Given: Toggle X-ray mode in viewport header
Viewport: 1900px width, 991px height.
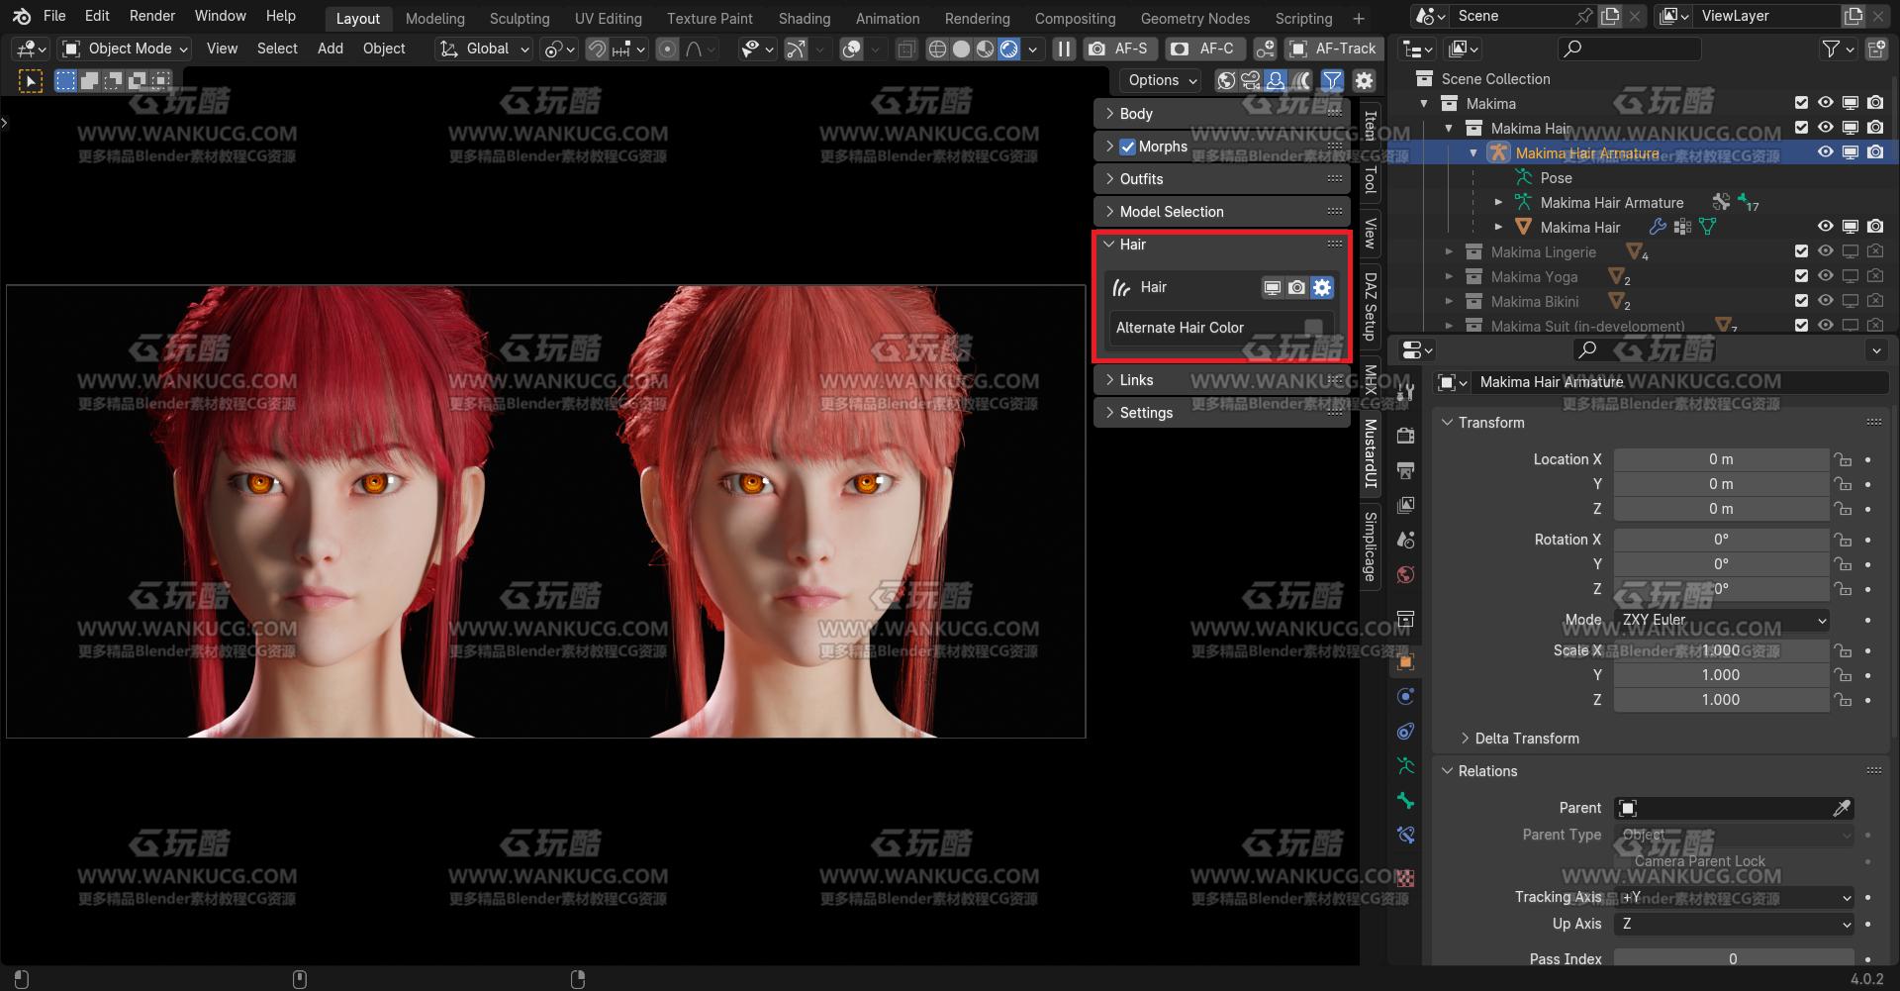Looking at the screenshot, I should (x=905, y=49).
